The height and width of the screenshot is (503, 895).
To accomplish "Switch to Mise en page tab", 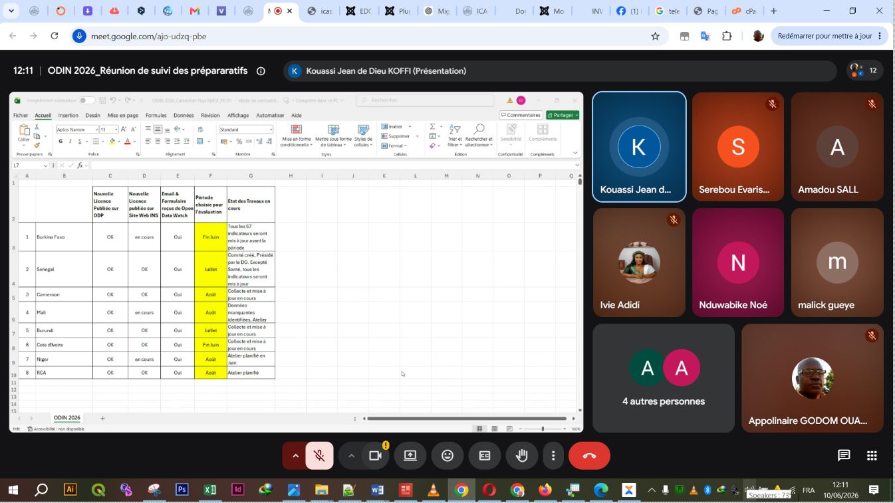I will point(123,116).
